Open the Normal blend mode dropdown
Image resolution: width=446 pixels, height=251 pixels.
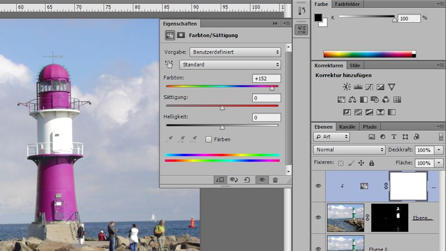pyautogui.click(x=349, y=150)
